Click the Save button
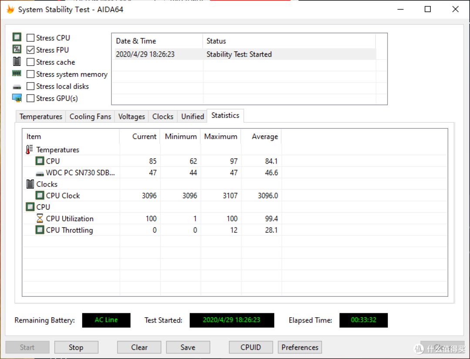The image size is (470, 359). pos(188,347)
